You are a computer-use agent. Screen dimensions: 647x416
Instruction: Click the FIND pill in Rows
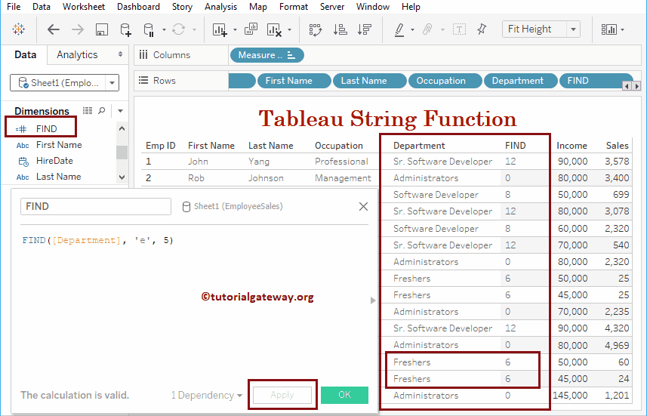coord(596,81)
